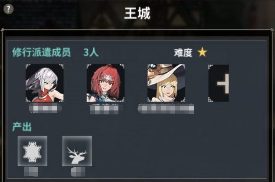Click the large white hat on witch portrait
The image size is (275, 182).
pyautogui.click(x=166, y=74)
